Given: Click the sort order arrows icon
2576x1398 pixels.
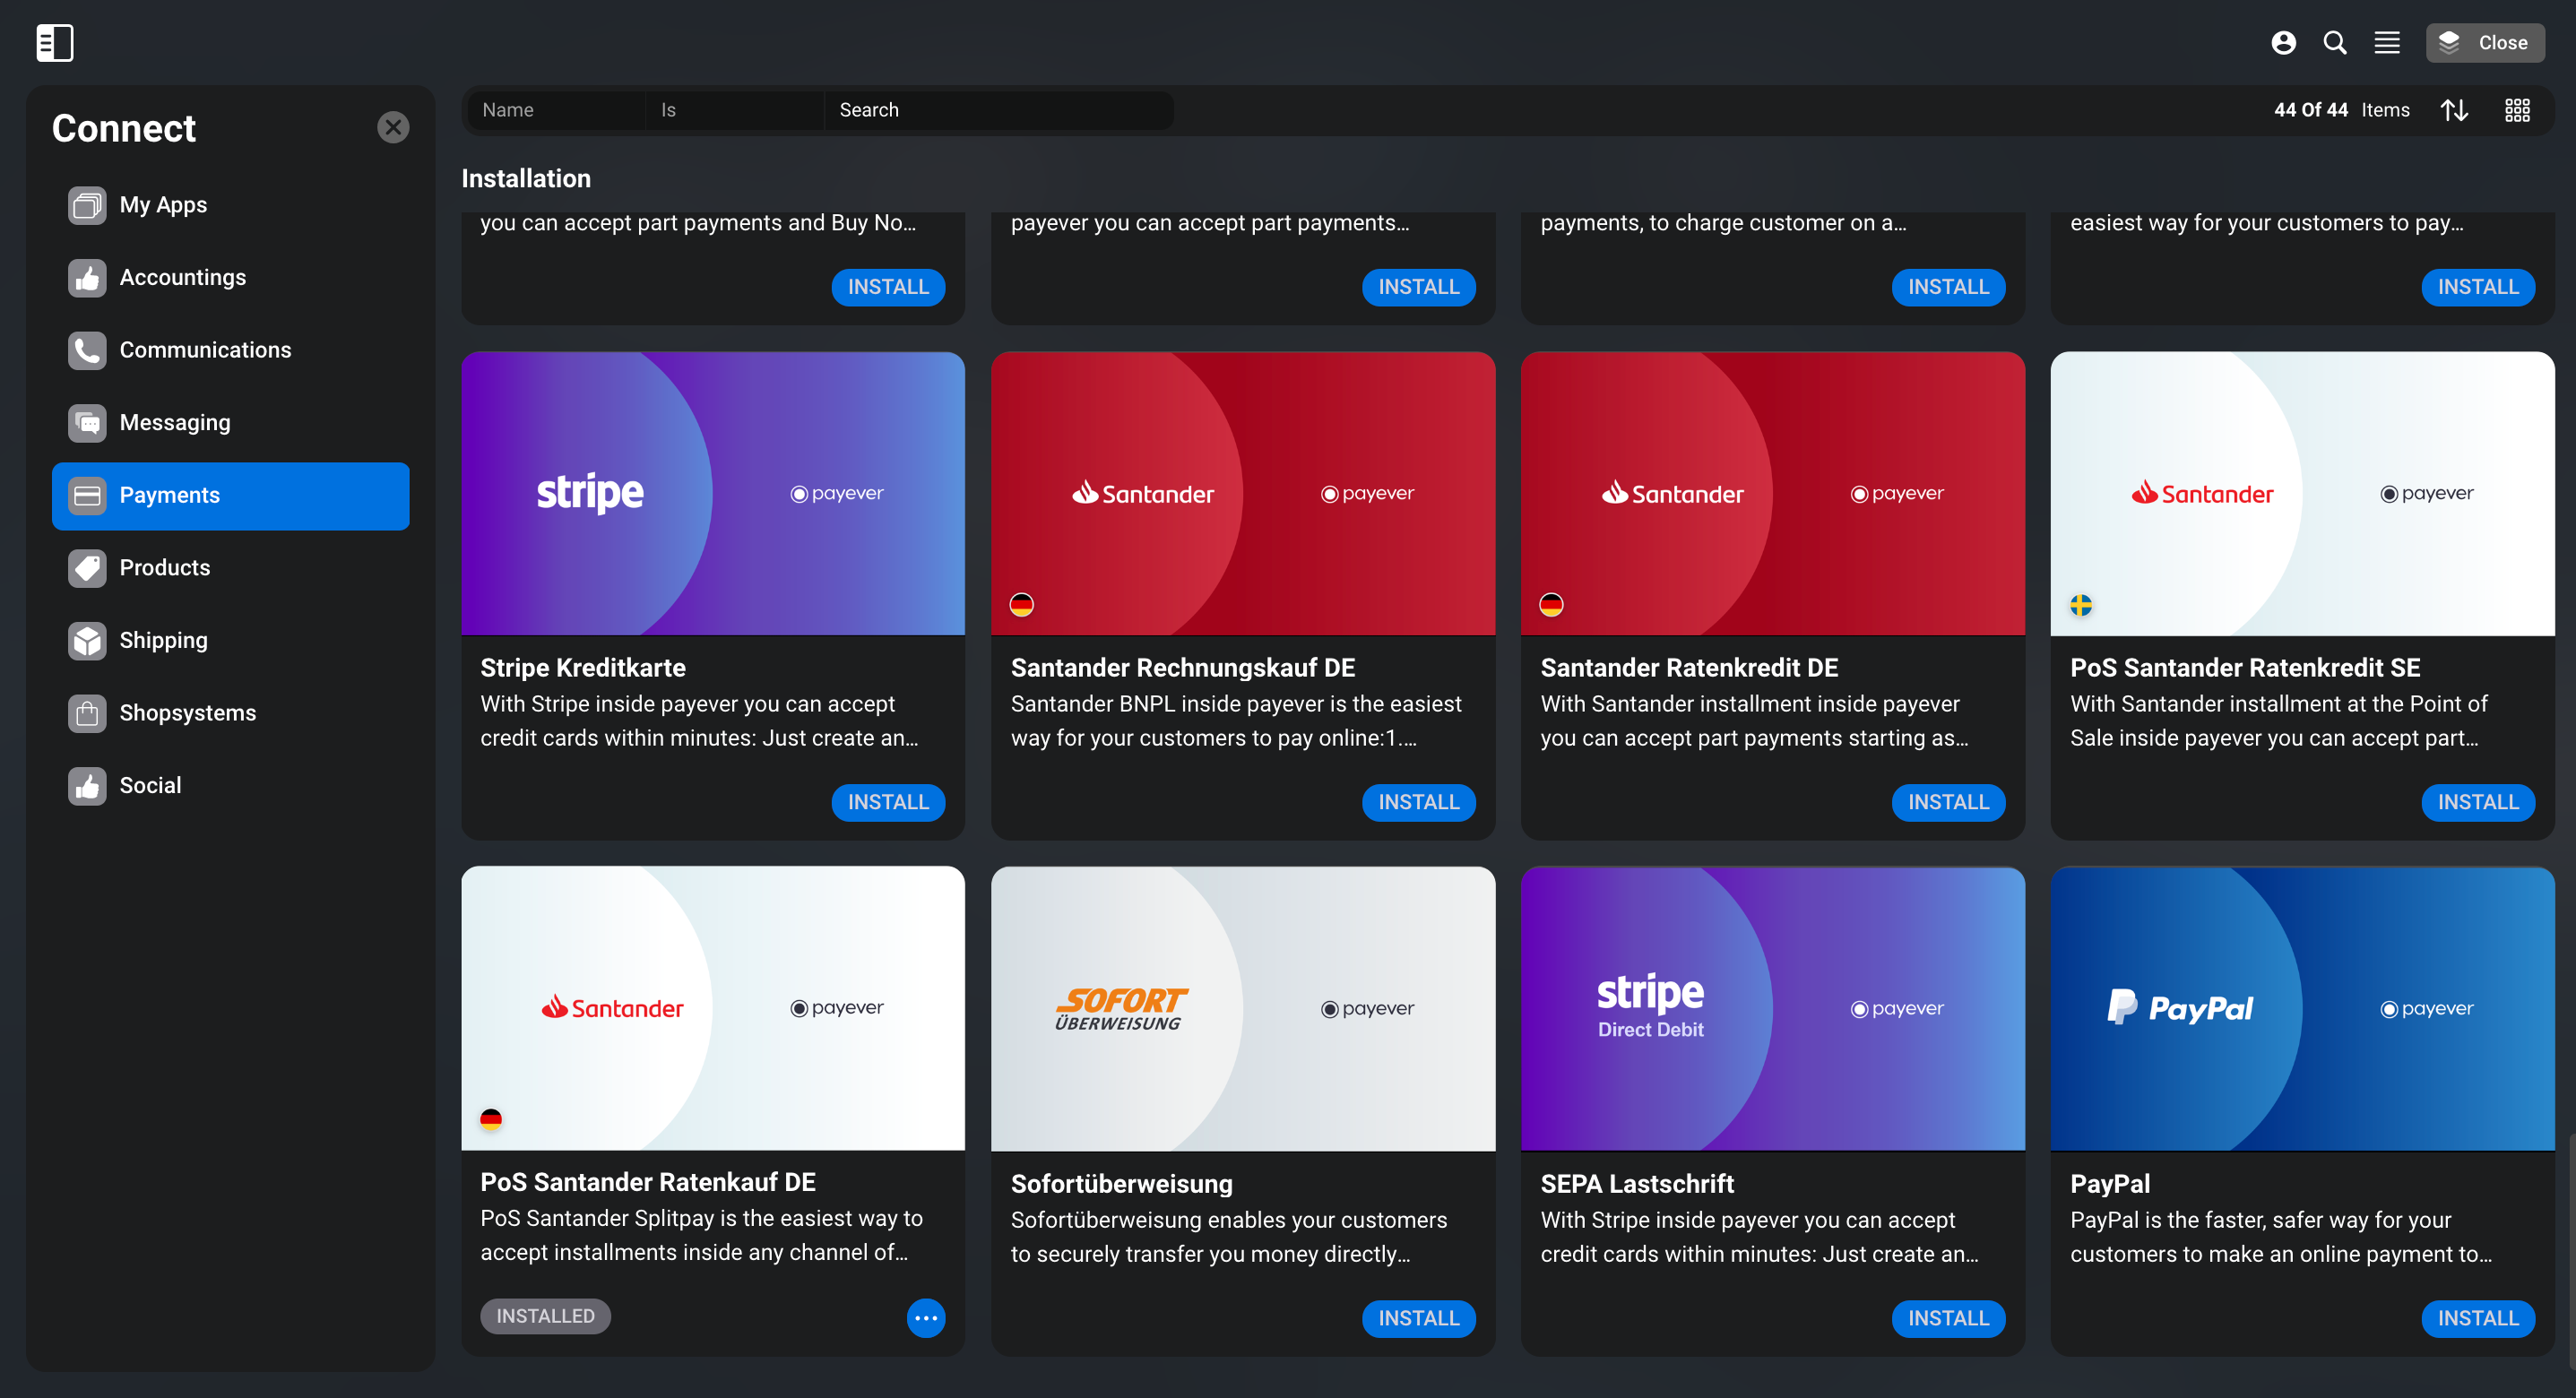Looking at the screenshot, I should (x=2454, y=110).
